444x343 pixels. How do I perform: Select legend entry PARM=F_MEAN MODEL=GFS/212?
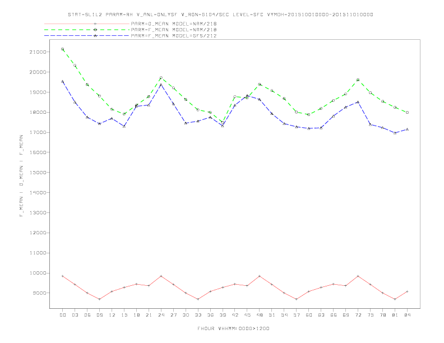pyautogui.click(x=174, y=36)
